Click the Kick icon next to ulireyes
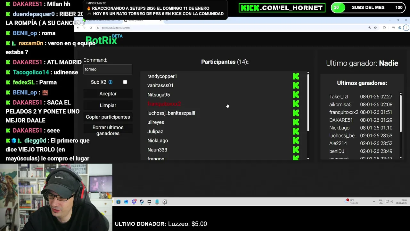 [296, 122]
